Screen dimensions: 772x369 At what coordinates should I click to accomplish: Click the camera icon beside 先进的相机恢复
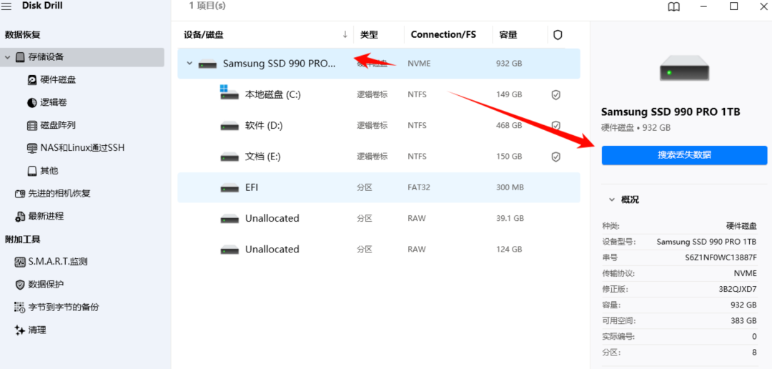(x=20, y=194)
